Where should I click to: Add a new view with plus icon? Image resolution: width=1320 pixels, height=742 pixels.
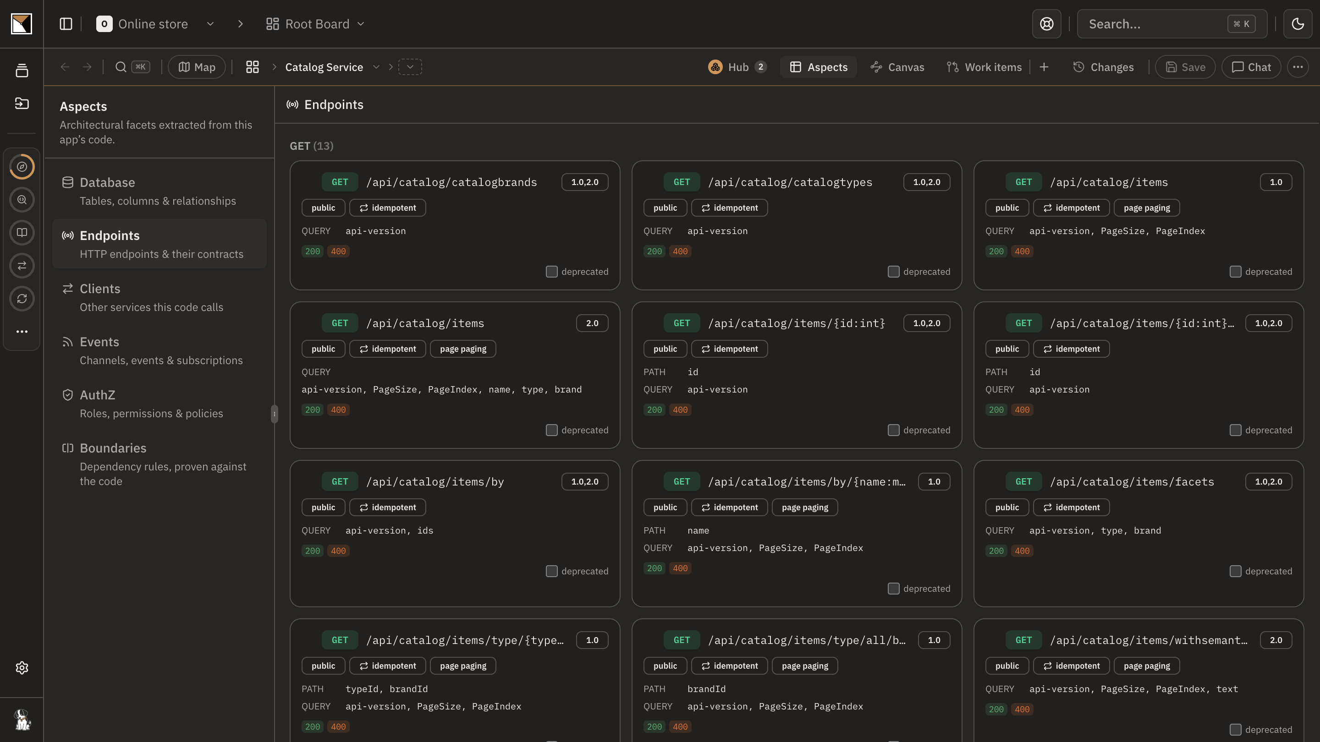coord(1044,67)
